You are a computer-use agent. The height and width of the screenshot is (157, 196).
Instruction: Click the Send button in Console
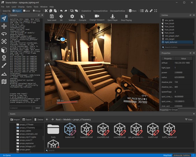click(37, 108)
